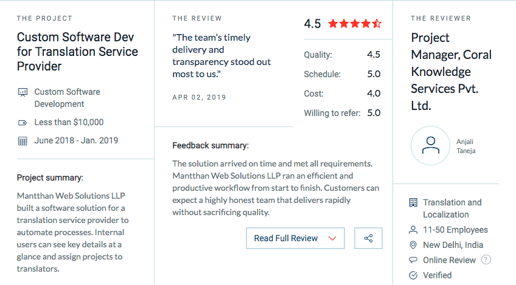Viewport: 516px width, 285px height.
Task: Click the Verified checkmark icon
Action: coord(413,275)
